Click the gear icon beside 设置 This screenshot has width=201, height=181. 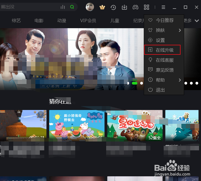[150, 40]
